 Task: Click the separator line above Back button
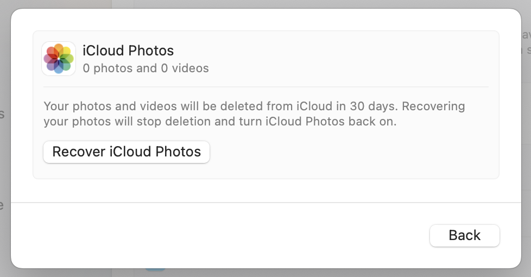click(266, 203)
